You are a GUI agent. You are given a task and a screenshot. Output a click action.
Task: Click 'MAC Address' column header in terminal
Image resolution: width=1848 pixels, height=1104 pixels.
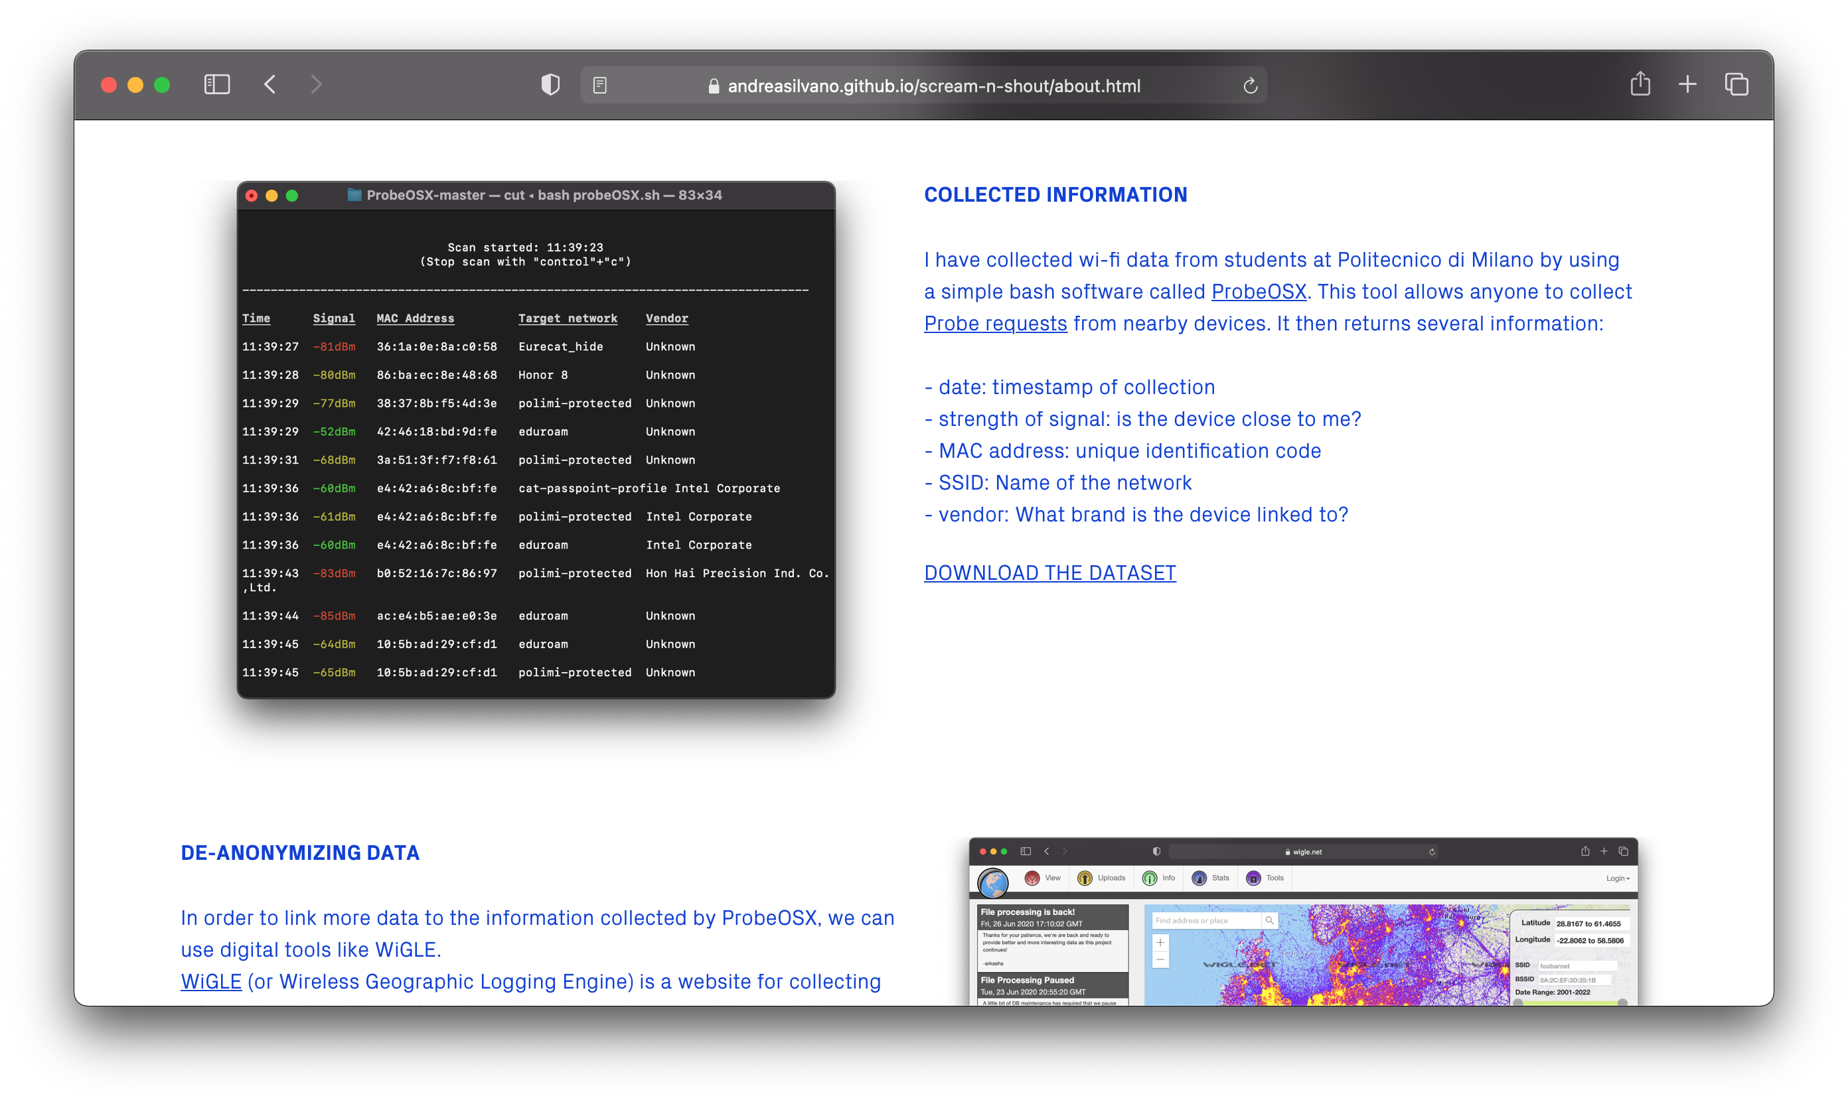pos(416,318)
